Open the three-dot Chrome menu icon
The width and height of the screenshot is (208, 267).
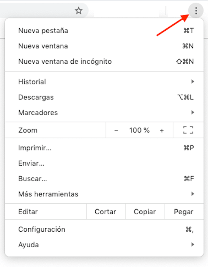pos(196,11)
